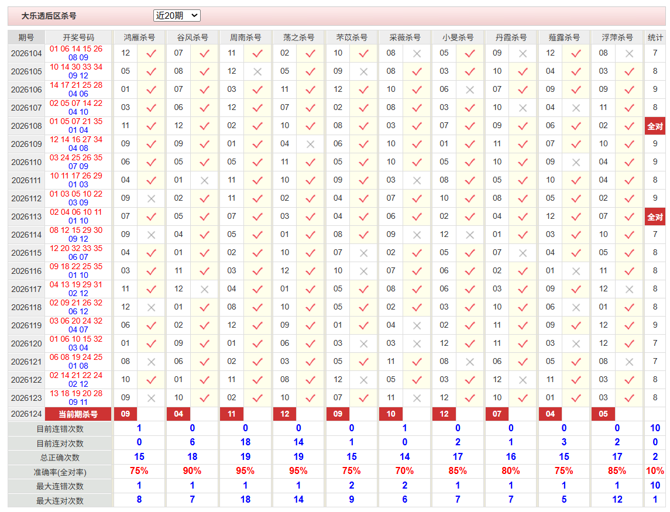The image size is (670, 512).
Task: Click the 统计 column header
Action: click(655, 37)
